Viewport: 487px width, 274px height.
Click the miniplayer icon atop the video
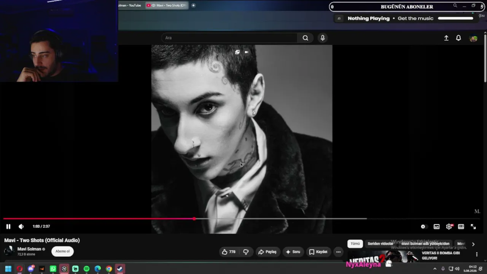[237, 52]
